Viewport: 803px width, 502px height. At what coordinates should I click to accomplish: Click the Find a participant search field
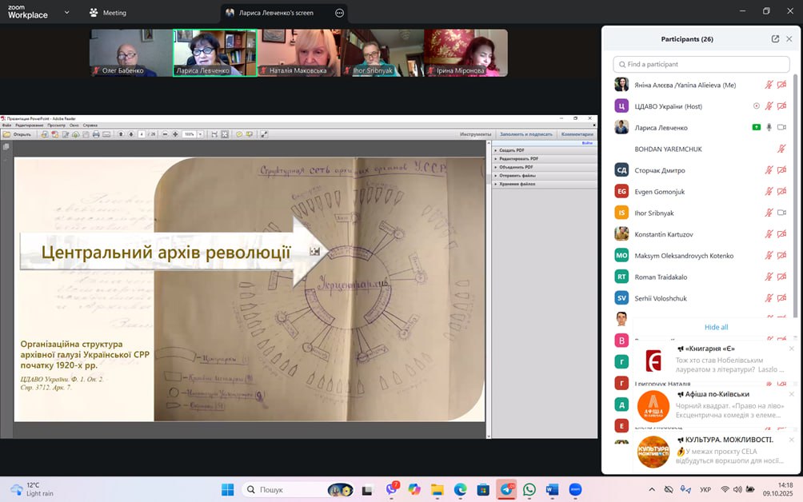point(701,64)
